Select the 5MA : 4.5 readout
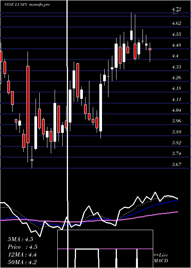The image size is (191, 268). (x=20, y=239)
